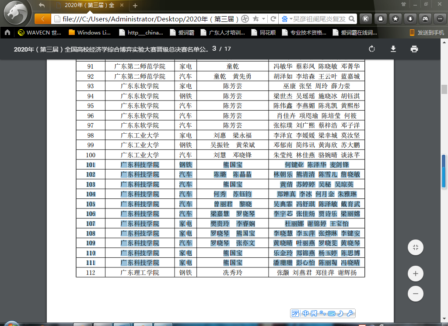Click 洗秀玲 teacher name cell
Image resolution: width=448 pixels, height=326 pixels.
click(233, 273)
